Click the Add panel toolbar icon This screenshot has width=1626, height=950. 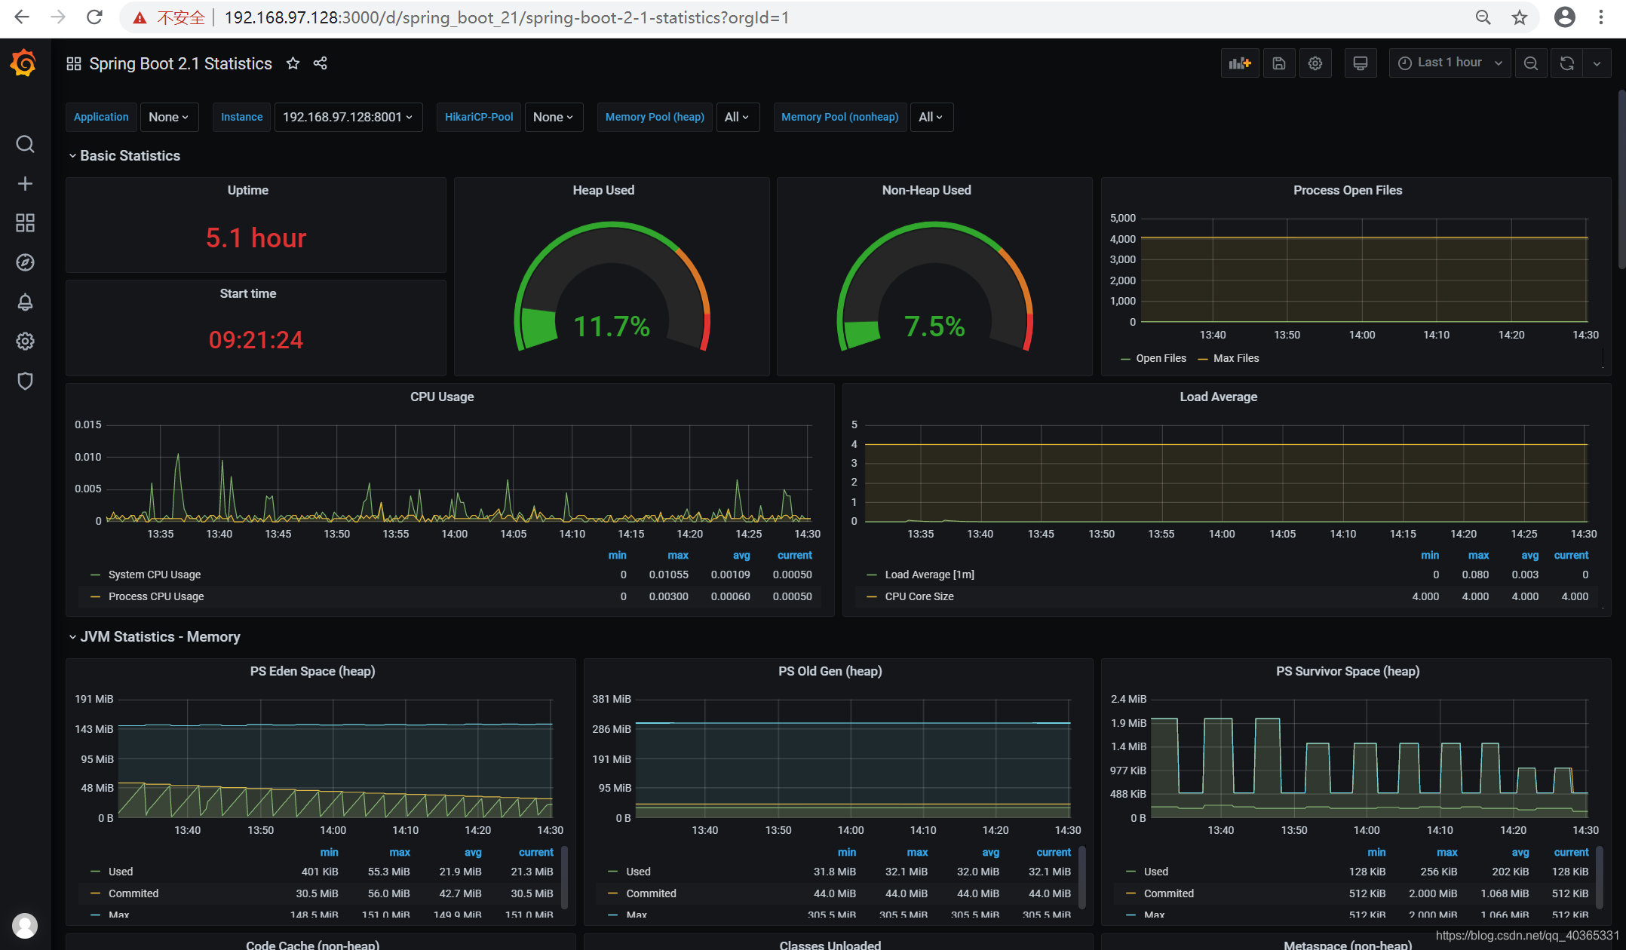[1240, 63]
